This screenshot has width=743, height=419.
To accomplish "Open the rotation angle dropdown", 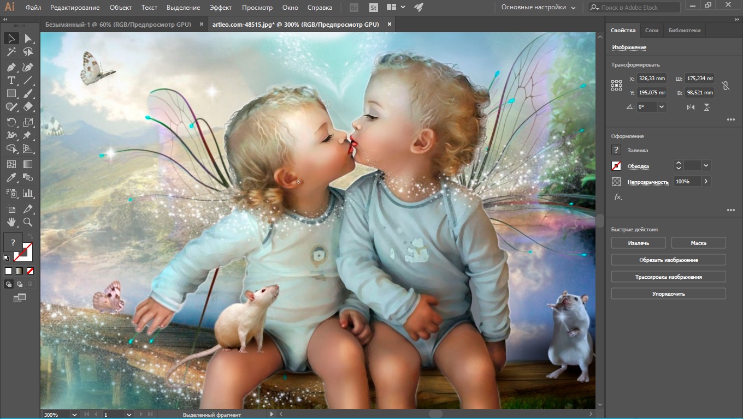I will [x=662, y=107].
